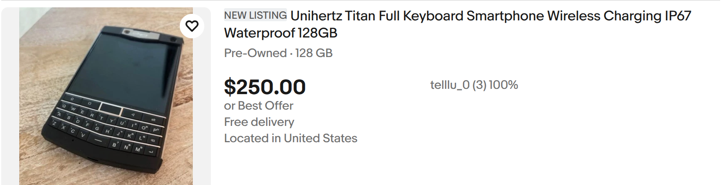Open the Unihertz Titan product photo
The image size is (723, 185).
coord(106,96)
